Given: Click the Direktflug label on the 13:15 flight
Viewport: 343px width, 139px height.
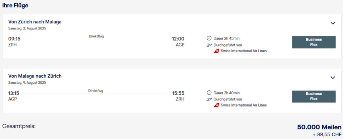Looking at the screenshot, I should click(x=96, y=91).
